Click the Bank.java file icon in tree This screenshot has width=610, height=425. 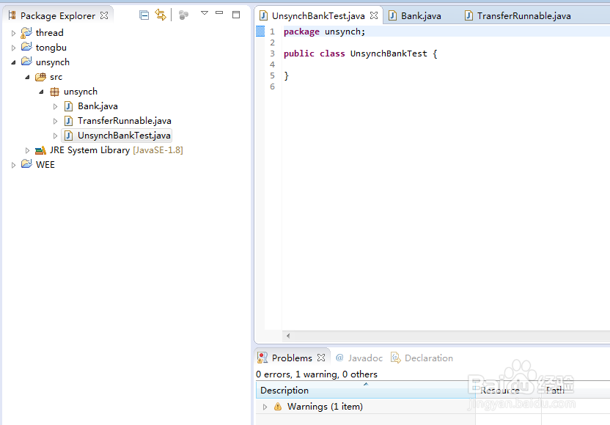68,106
